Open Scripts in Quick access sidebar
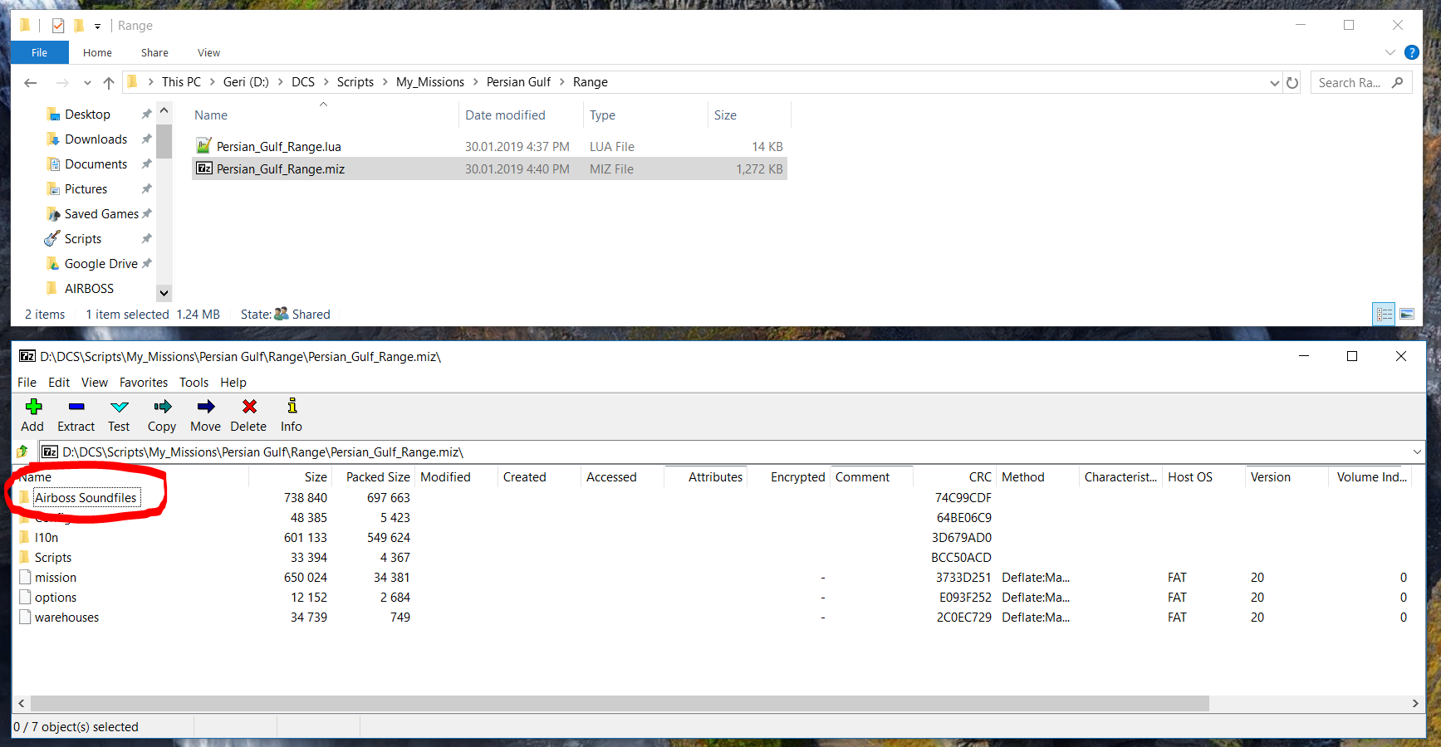Image resolution: width=1441 pixels, height=747 pixels. [x=83, y=239]
